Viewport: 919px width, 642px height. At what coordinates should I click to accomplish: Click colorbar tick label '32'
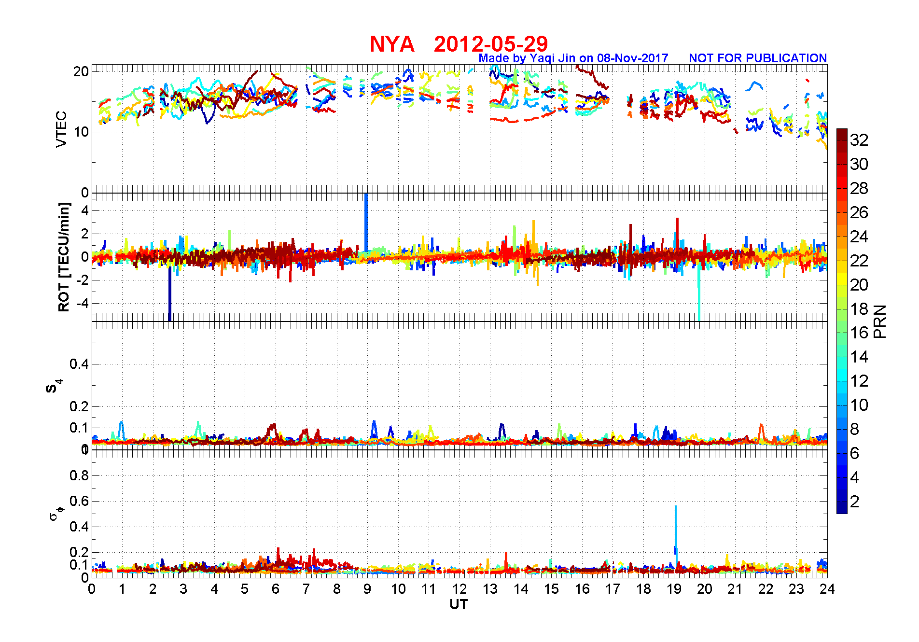[x=859, y=140]
